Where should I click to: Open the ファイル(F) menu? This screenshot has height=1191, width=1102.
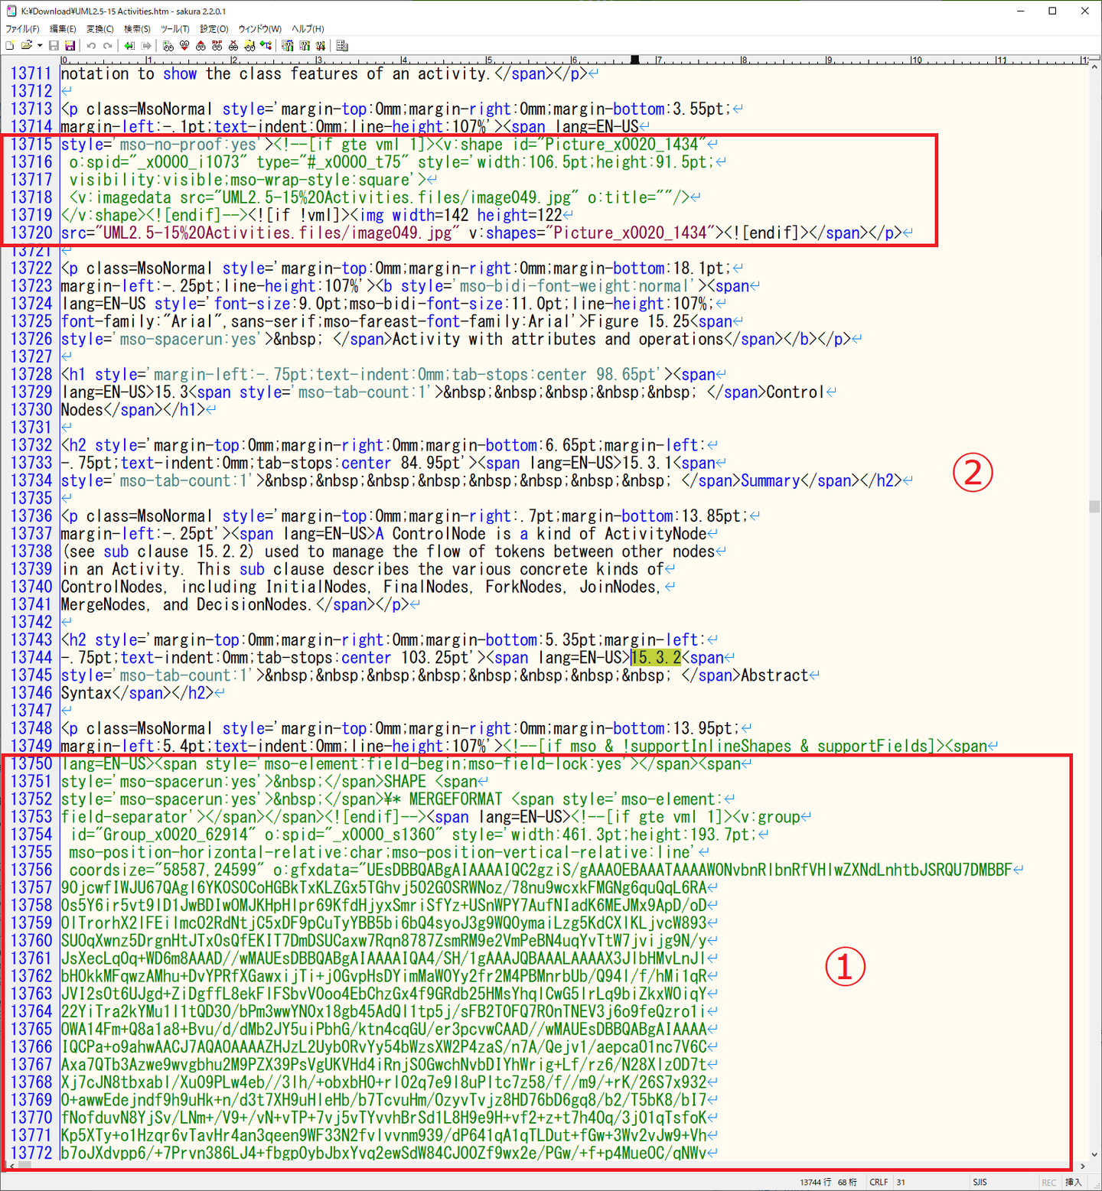pos(22,29)
